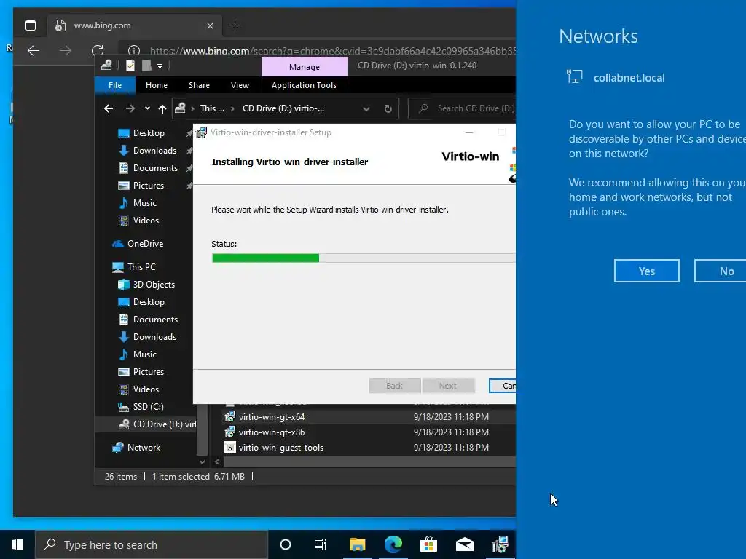Image resolution: width=746 pixels, height=559 pixels.
Task: Click the Properties icon in Explorer quick access toolbar
Action: pos(130,66)
